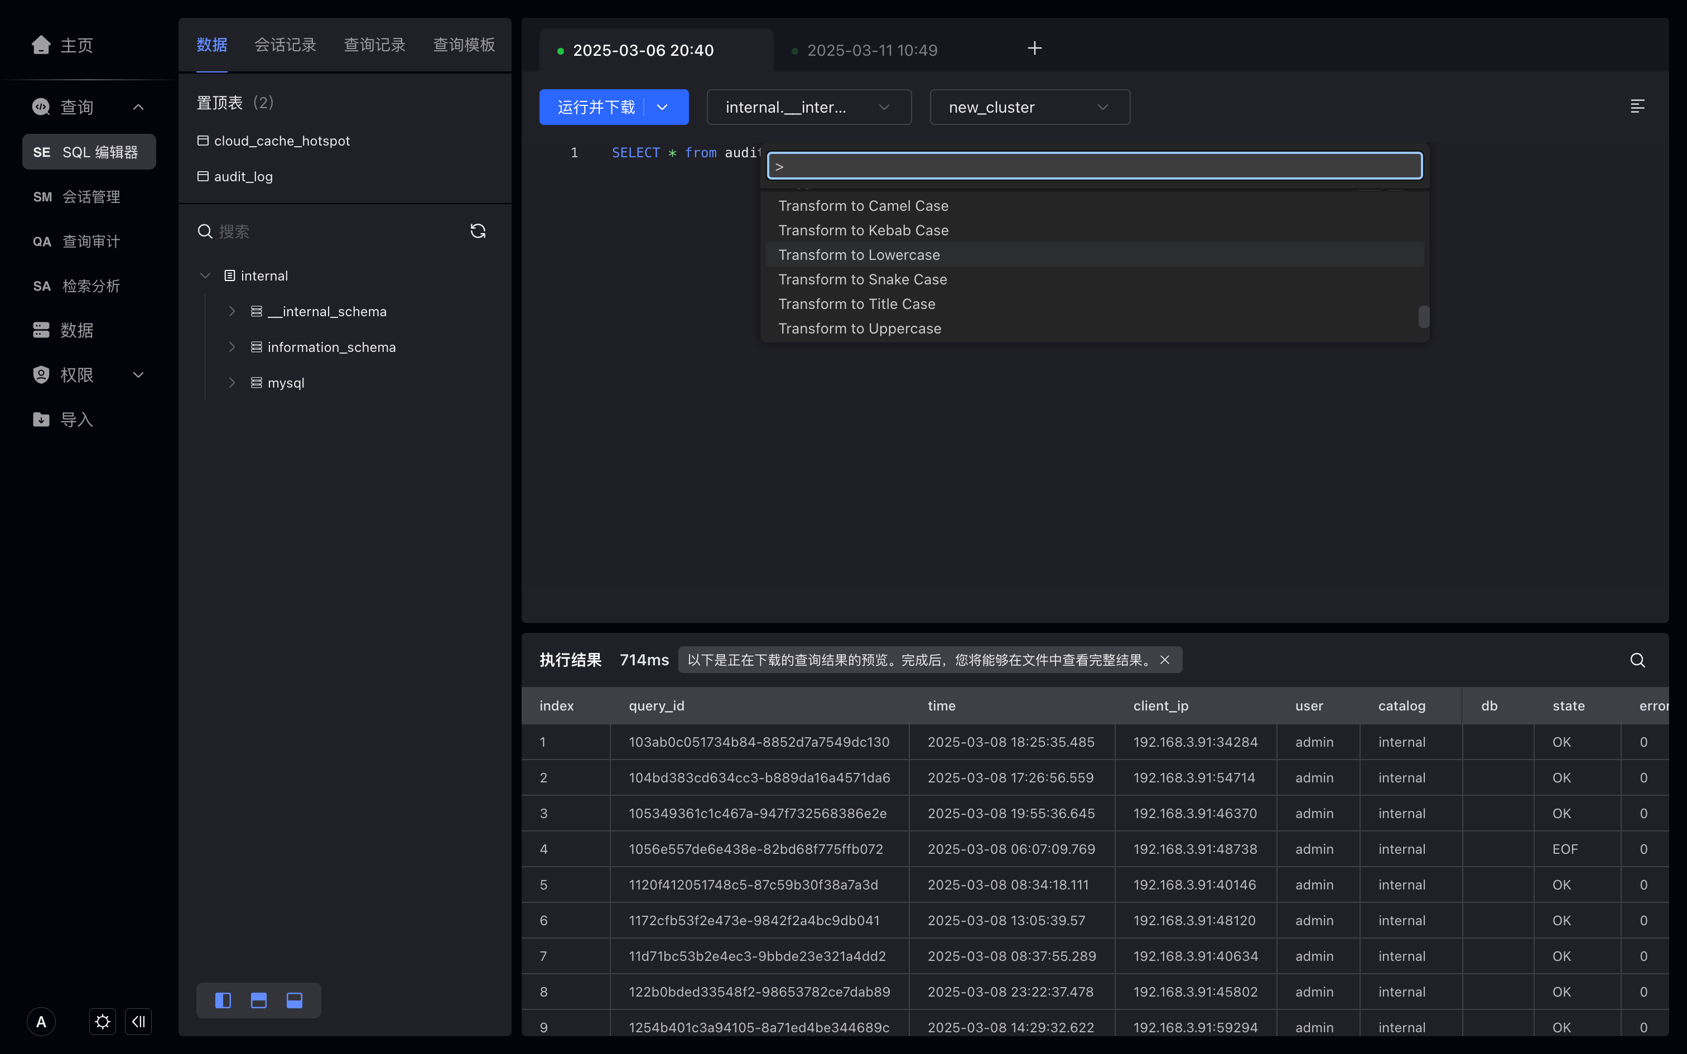Screen dimensions: 1687x1054
Task: Click the 查询 code icon in sidebar
Action: (41, 107)
